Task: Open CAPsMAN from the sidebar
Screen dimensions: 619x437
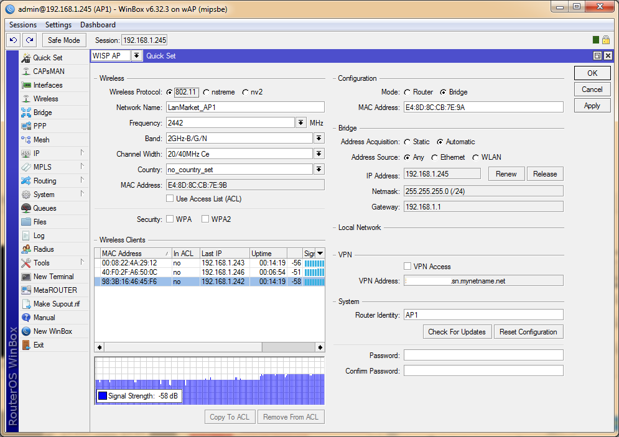Action: tap(49, 71)
